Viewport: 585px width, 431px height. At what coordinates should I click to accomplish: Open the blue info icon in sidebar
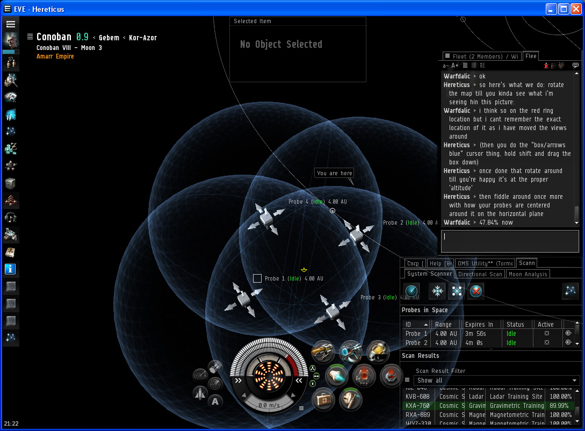click(10, 269)
